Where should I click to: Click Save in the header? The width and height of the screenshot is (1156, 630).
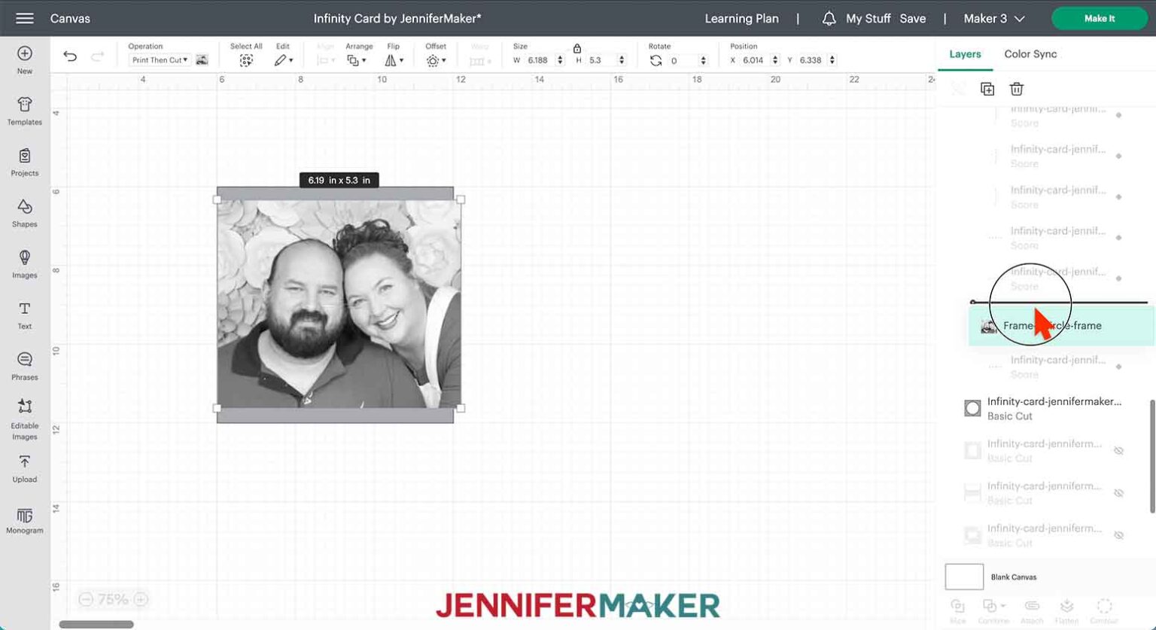[912, 18]
